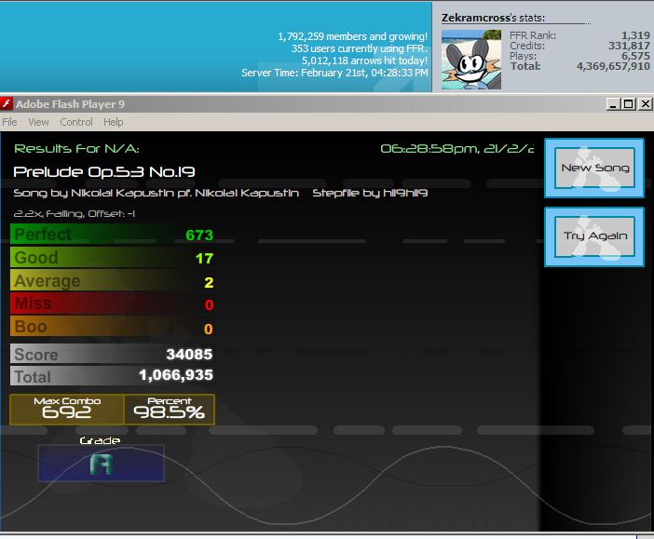Screen dimensions: 654x539
Task: Close the Flash Player window
Action: pos(646,104)
